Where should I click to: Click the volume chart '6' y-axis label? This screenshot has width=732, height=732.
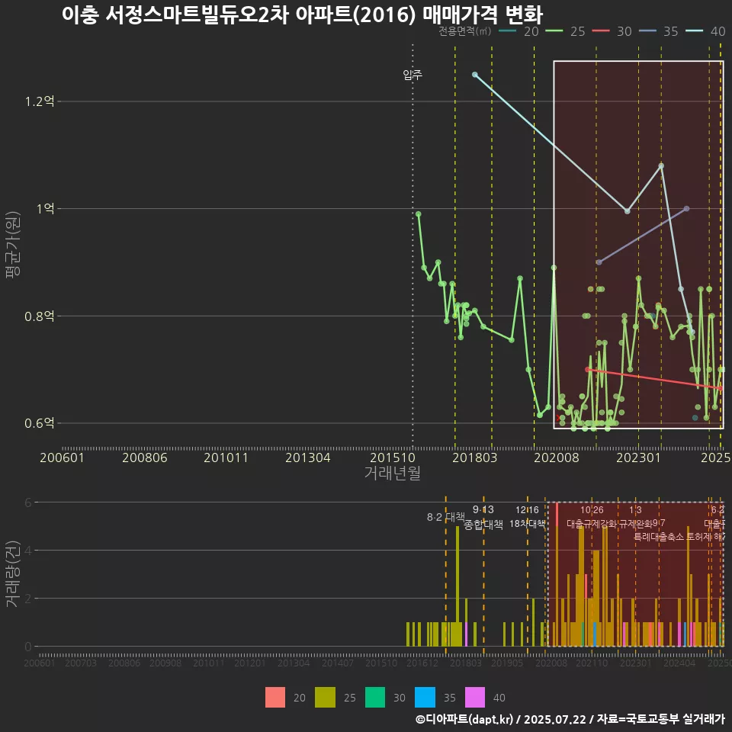point(28,502)
